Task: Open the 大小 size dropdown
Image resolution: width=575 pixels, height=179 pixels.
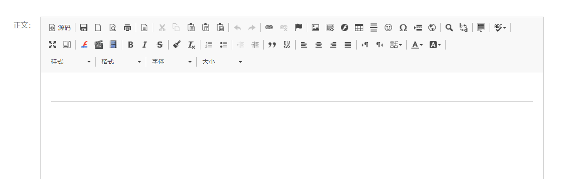Action: [x=222, y=62]
